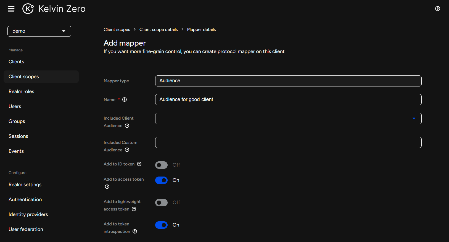Viewport: 449px width, 242px height.
Task: Go to Realm roles in sidebar
Action: (21, 91)
